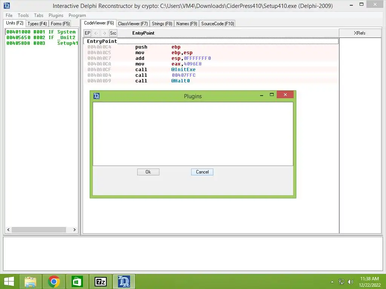Viewport: 386px width, 289px height.
Task: Select the add esp,0FFFFFFF0 line
Action: pyautogui.click(x=211, y=58)
